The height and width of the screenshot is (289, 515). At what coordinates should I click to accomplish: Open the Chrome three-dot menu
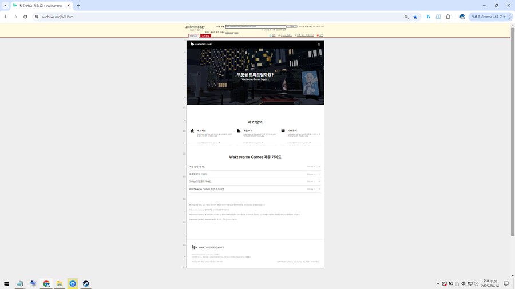click(x=509, y=17)
